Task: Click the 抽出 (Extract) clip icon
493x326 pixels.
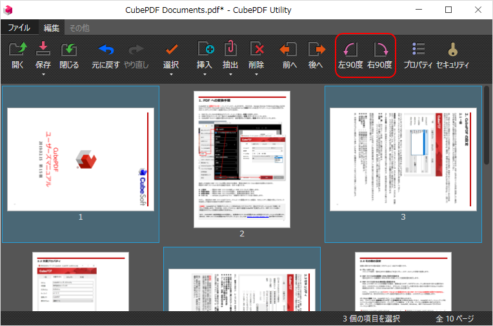Action: pyautogui.click(x=230, y=49)
